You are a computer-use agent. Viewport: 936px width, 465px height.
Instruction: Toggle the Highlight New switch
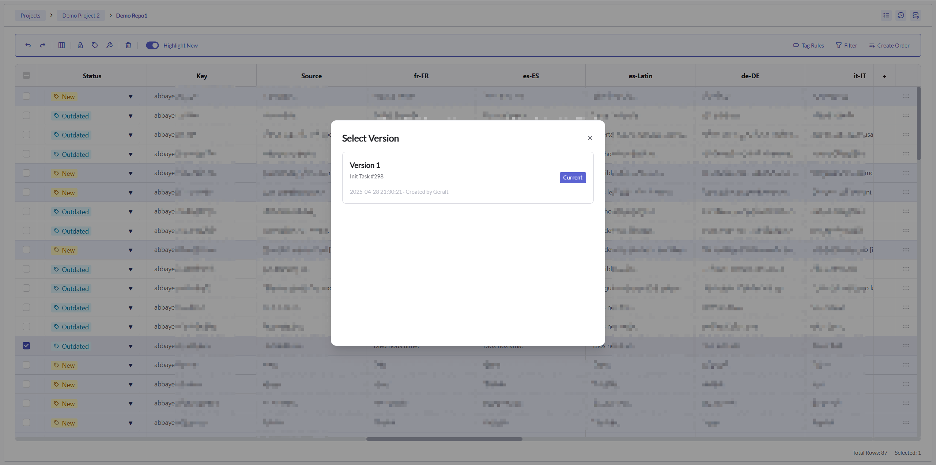(152, 45)
